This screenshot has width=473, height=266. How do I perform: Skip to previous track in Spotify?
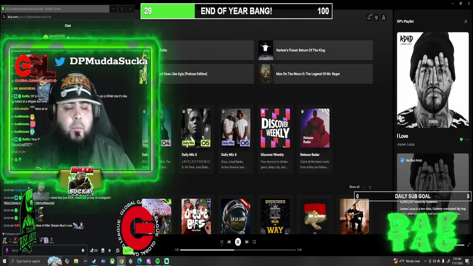(229, 242)
